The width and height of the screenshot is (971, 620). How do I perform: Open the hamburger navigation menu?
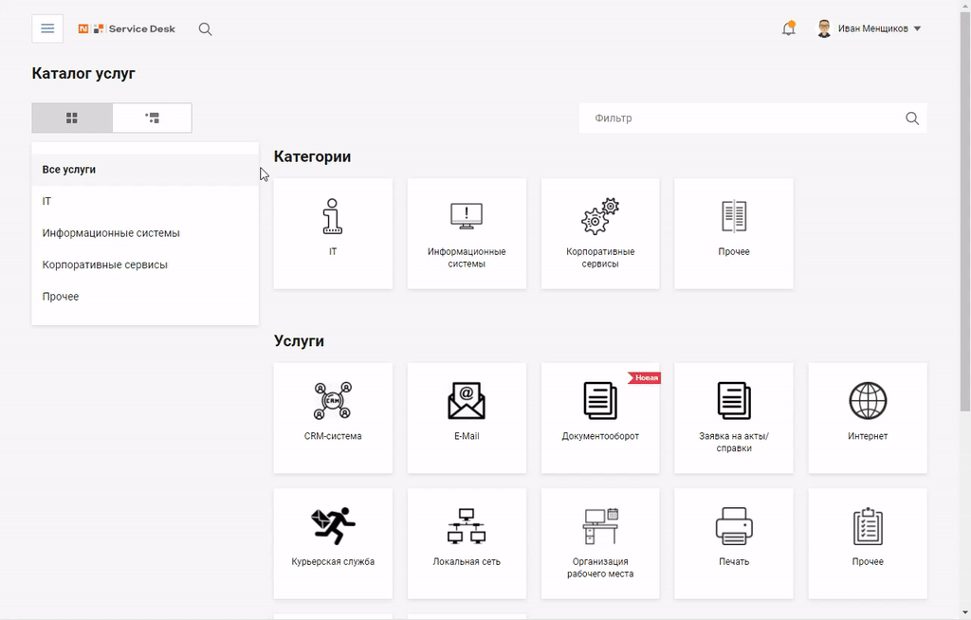click(x=47, y=28)
